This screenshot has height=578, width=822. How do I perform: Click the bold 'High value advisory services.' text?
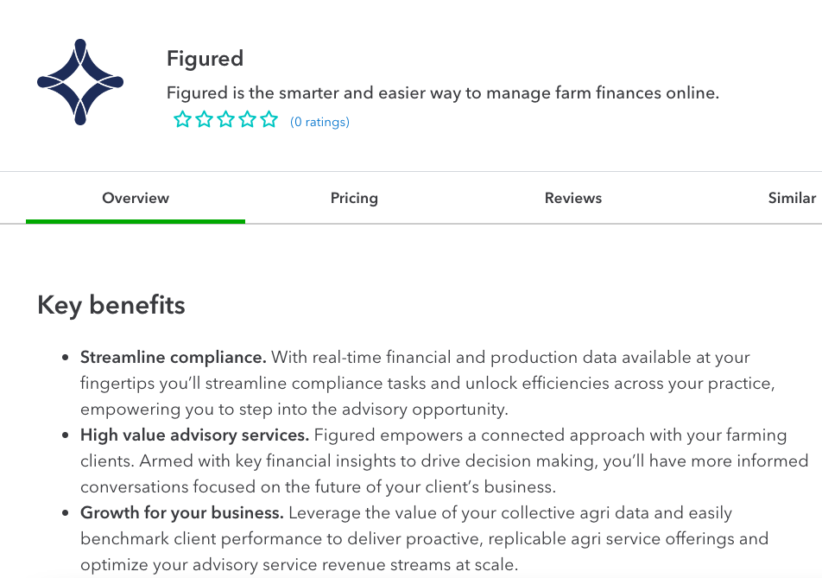pos(194,435)
